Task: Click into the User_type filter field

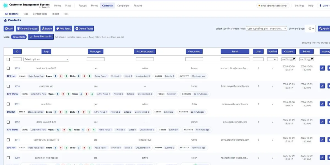Action: tap(96, 59)
